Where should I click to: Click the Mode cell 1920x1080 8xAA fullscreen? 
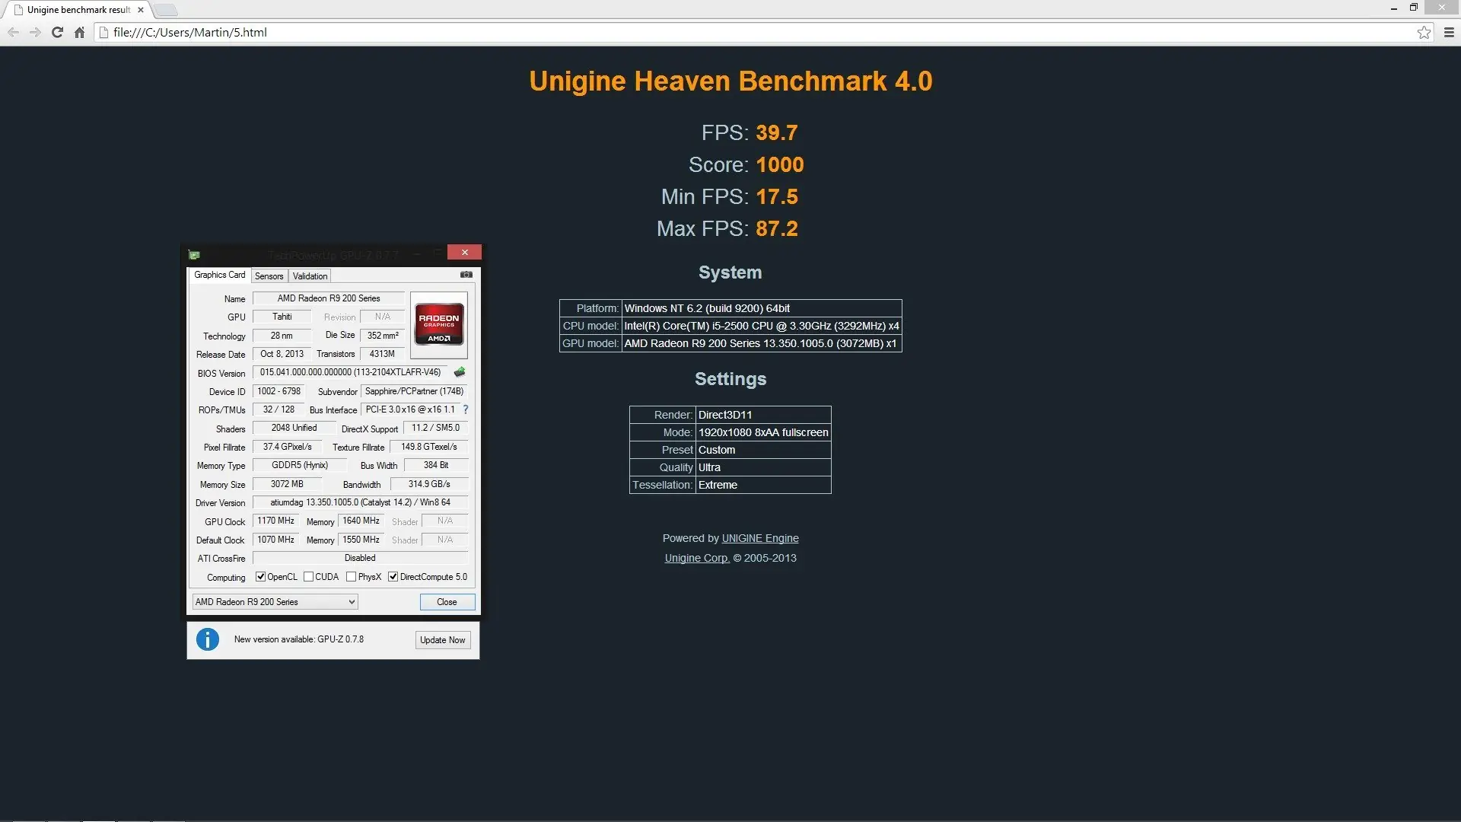tap(763, 432)
